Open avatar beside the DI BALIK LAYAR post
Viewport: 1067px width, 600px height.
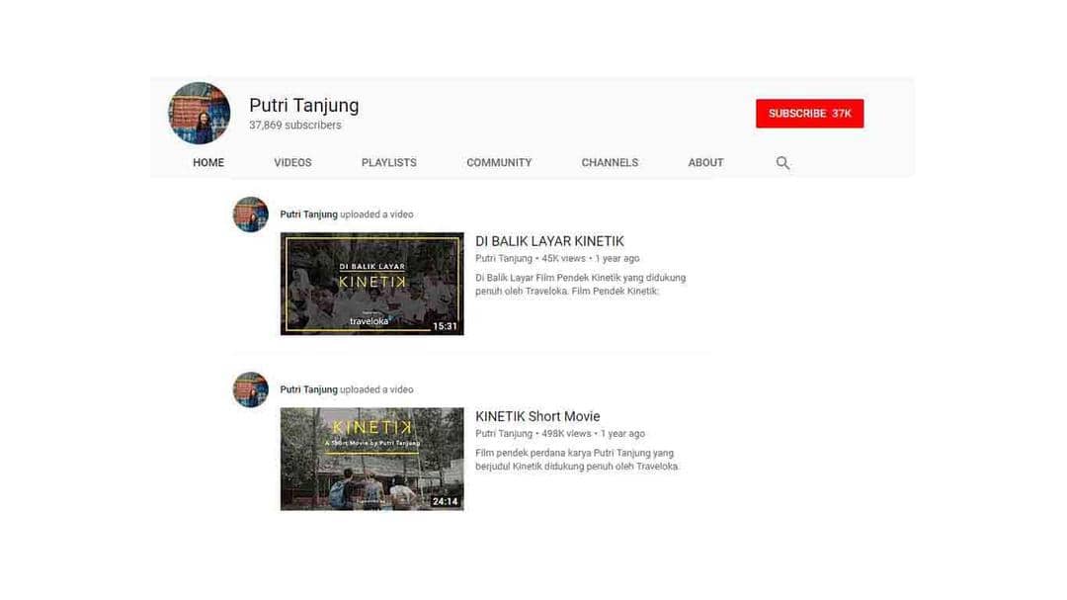[250, 214]
